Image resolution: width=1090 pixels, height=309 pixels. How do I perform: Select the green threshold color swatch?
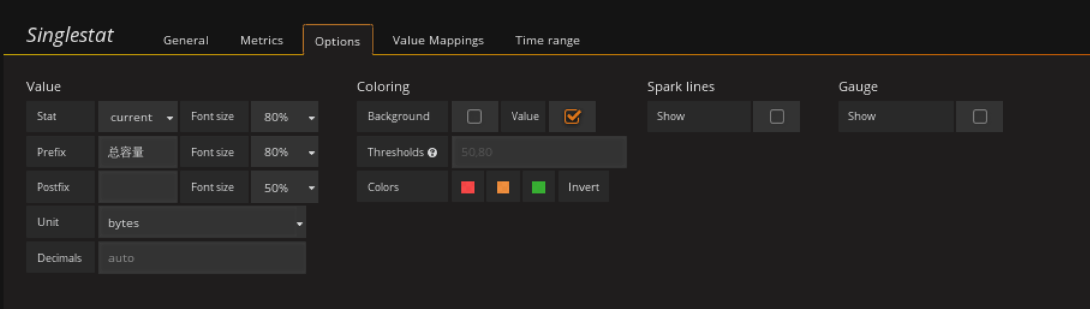pos(539,187)
